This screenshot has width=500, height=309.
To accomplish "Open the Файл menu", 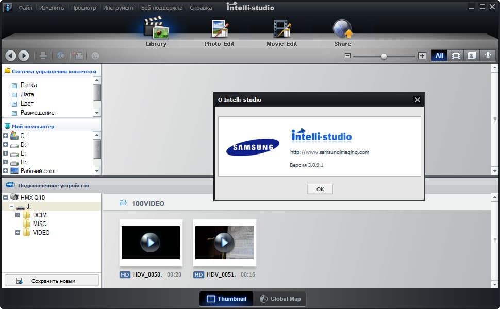I will coord(26,8).
